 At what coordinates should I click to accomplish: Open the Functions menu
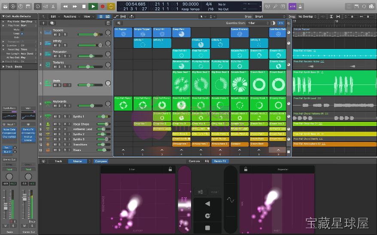[71, 17]
